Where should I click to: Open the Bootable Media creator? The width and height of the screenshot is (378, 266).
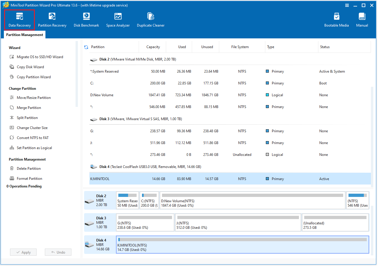tap(336, 19)
